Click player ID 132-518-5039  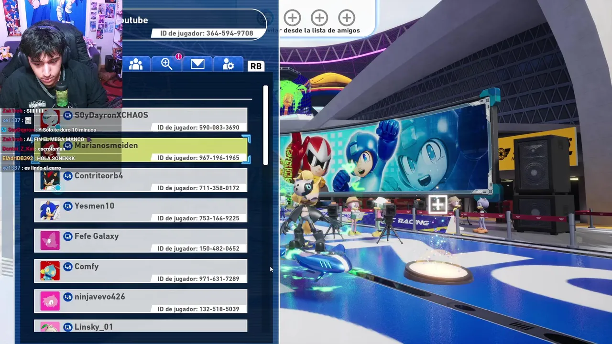(x=198, y=309)
